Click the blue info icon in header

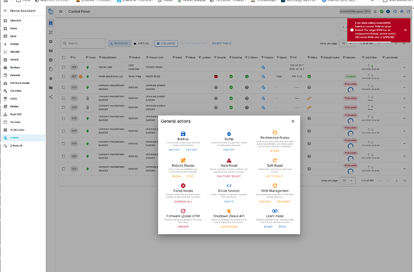click(x=388, y=11)
